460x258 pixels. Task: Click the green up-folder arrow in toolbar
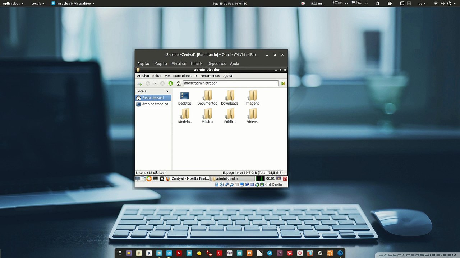pyautogui.click(x=171, y=83)
